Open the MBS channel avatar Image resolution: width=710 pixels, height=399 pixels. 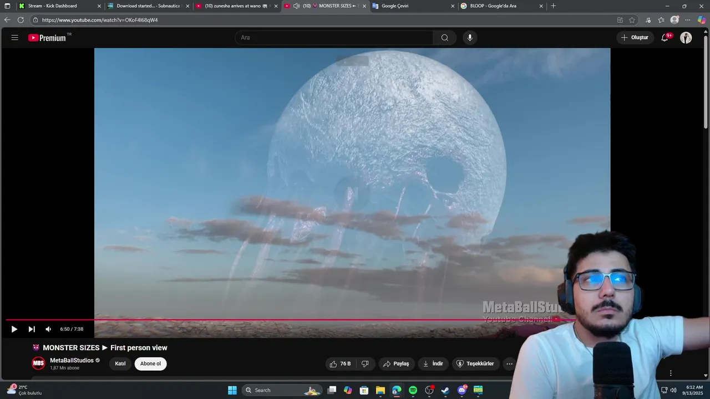(38, 364)
